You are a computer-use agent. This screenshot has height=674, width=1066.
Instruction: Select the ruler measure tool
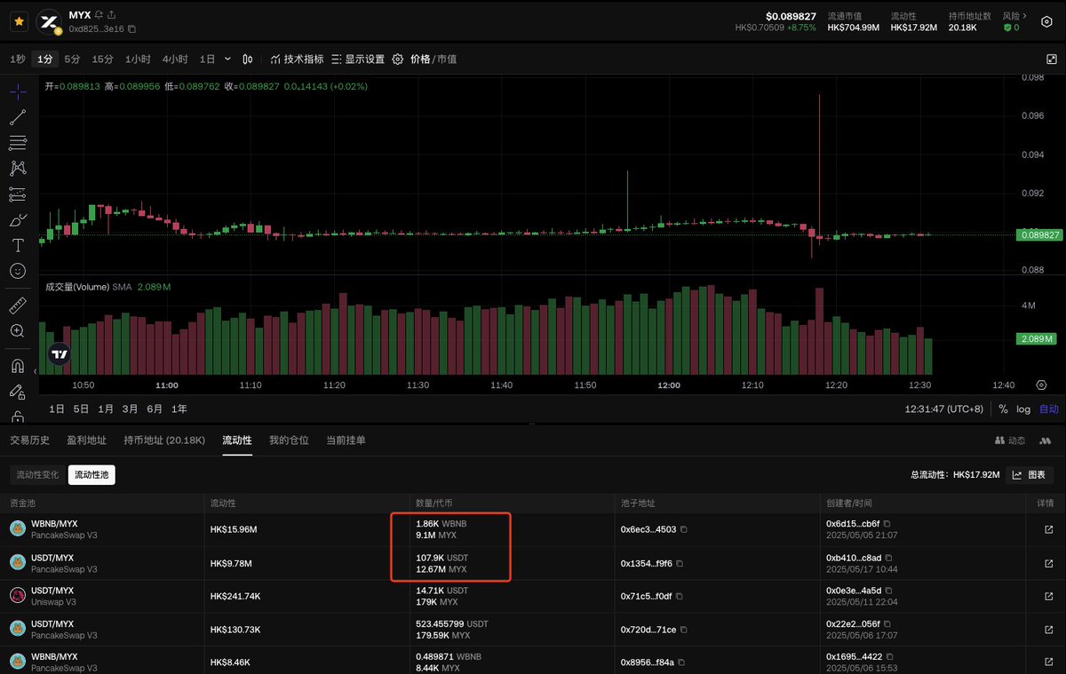click(x=18, y=305)
